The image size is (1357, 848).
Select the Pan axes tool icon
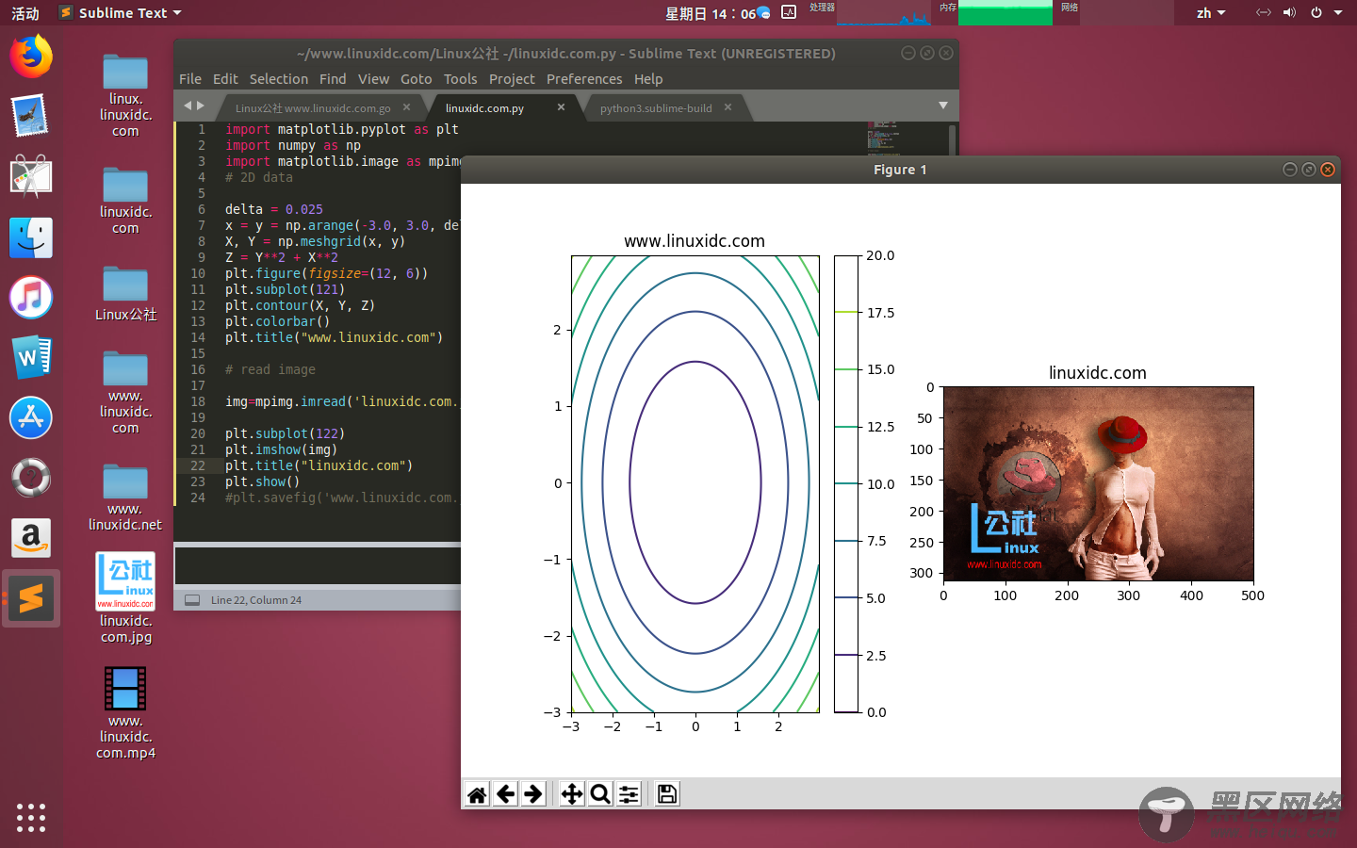[x=572, y=794]
